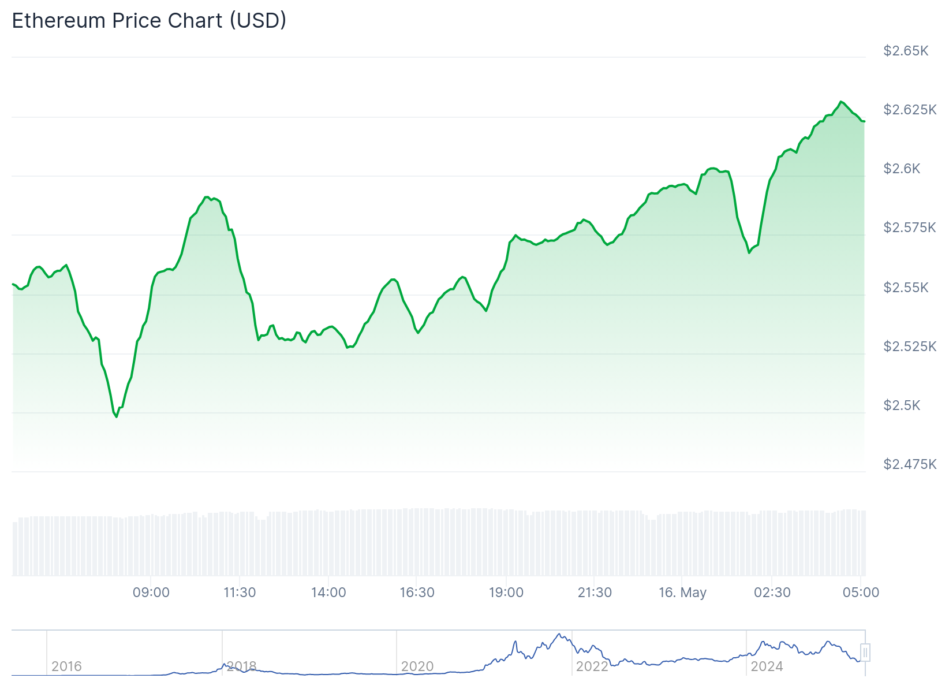Screen dimensions: 949x693
Task: Click the 14:00 time axis label
Action: (x=328, y=593)
